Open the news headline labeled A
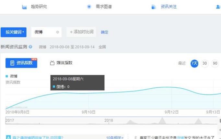Image resolution: width=221 pixels, height=139 pixels. pos(38,137)
